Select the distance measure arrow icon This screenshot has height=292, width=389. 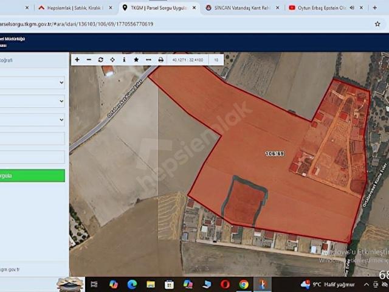point(148,60)
